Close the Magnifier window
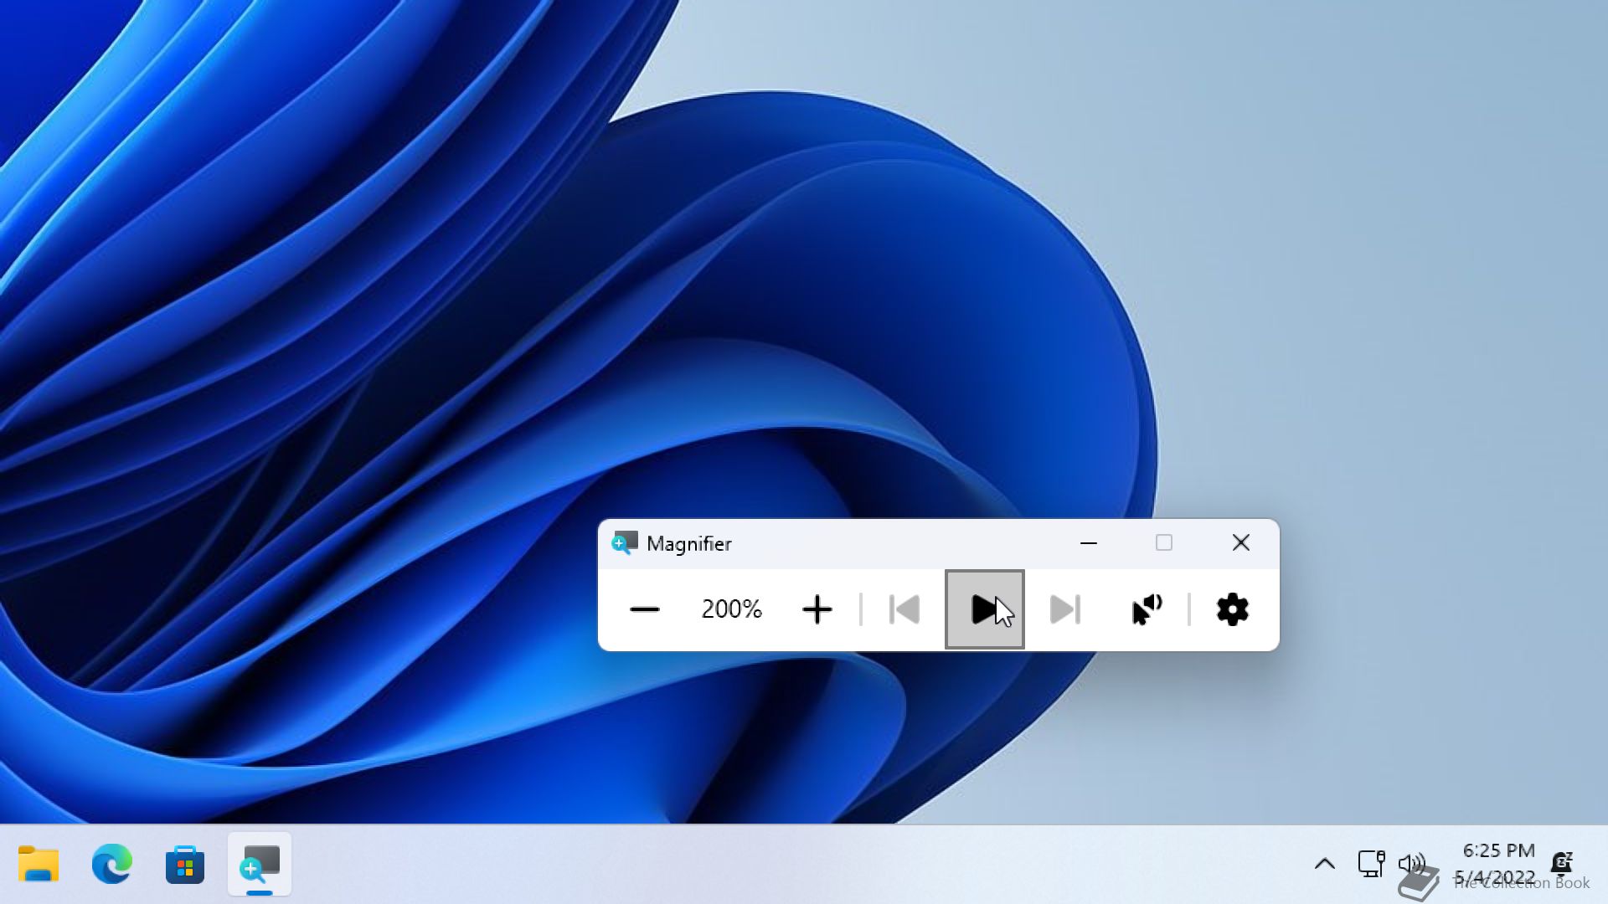1608x904 pixels. pyautogui.click(x=1240, y=543)
